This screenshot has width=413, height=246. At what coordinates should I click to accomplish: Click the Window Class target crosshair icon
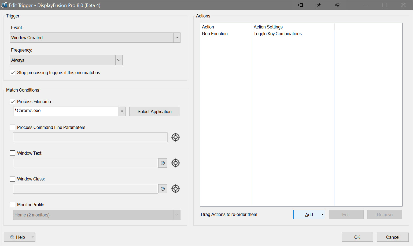175,189
